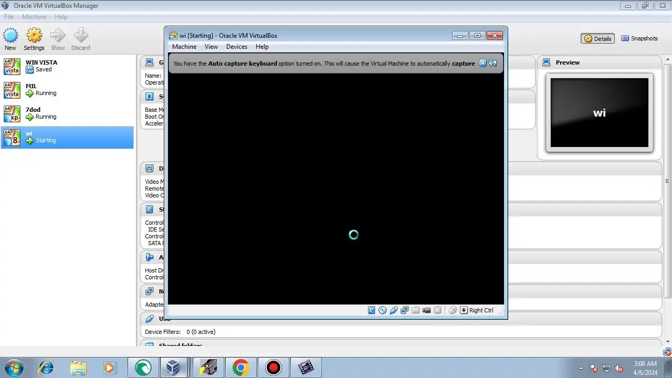Select the MIL virtual machine entry

pyautogui.click(x=67, y=90)
